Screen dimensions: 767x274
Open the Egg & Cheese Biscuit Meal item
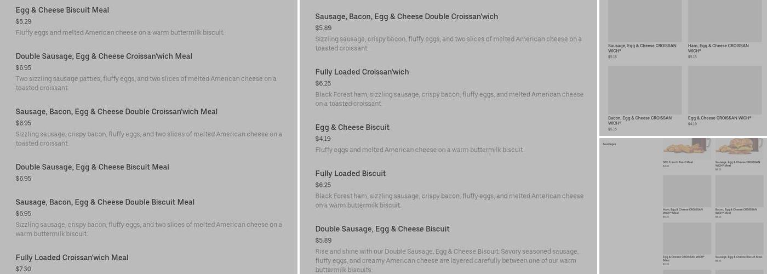62,10
